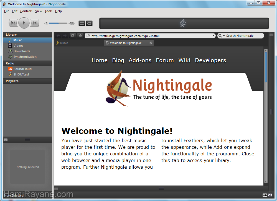Click the web page vertical scrollbar thumb
Screen dimensions: 277x201
pos(266,67)
